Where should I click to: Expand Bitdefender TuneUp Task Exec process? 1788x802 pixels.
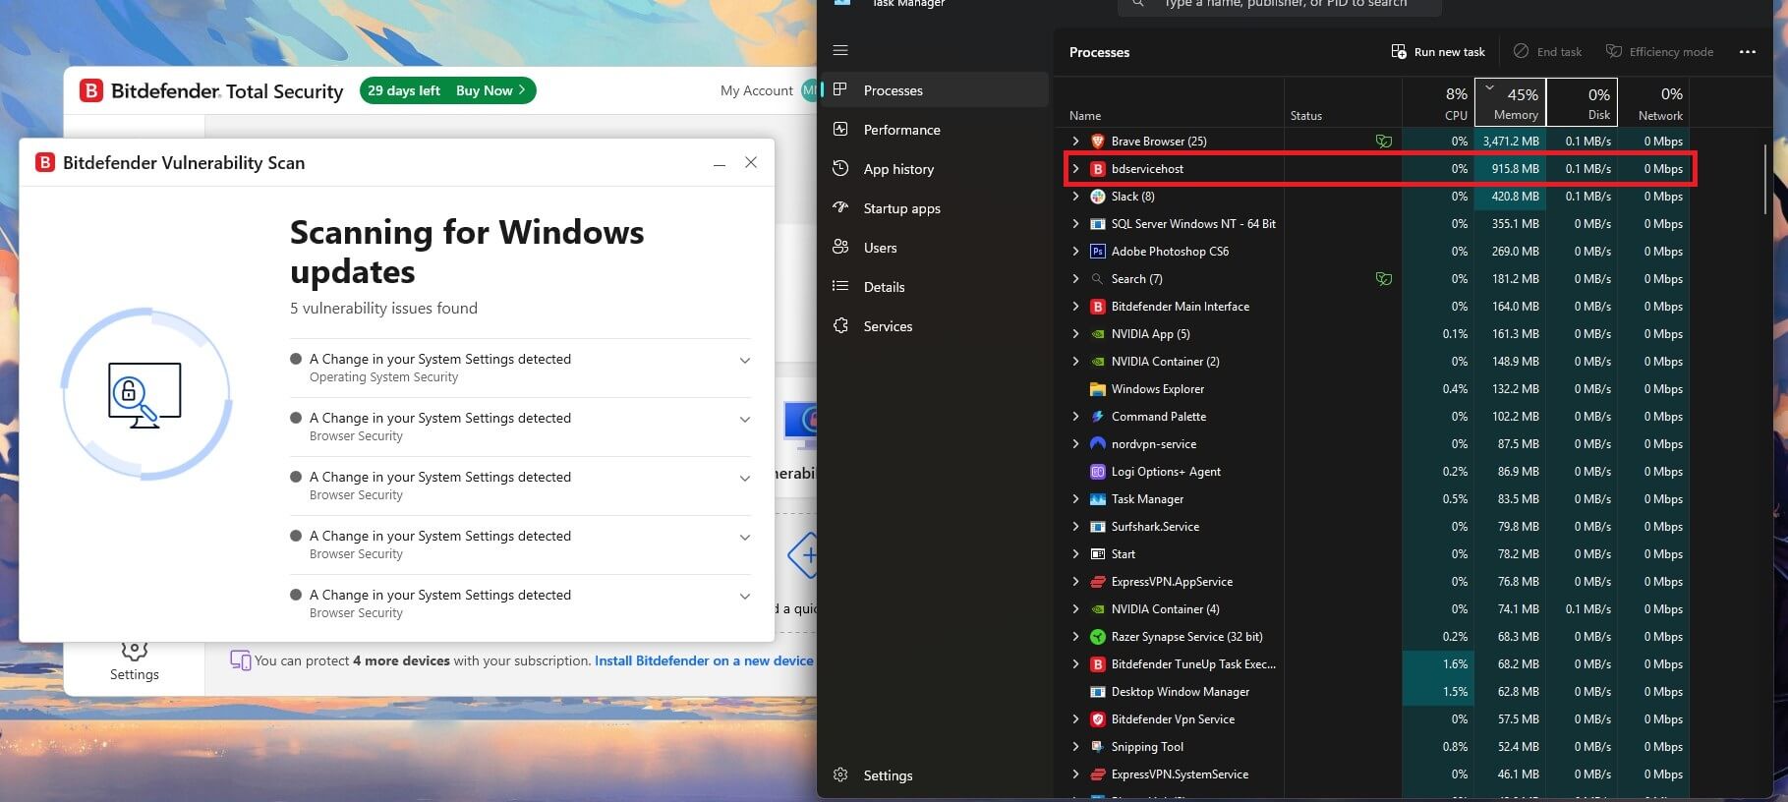1075,664
